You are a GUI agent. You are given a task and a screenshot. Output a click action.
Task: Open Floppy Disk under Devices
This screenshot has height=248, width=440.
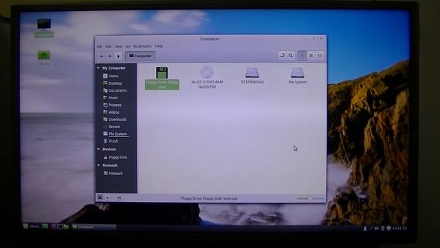pyautogui.click(x=116, y=158)
